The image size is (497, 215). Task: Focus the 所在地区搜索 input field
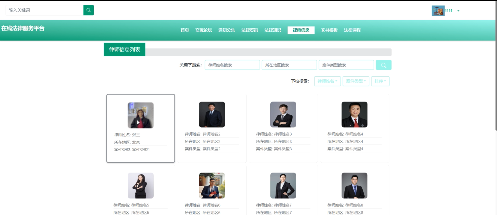289,65
